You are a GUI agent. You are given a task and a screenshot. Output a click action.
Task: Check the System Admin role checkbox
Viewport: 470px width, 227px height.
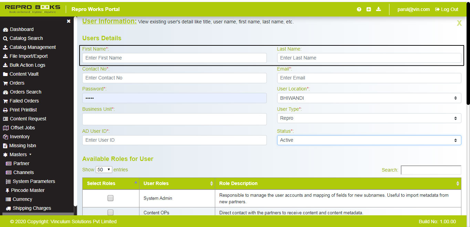110,198
